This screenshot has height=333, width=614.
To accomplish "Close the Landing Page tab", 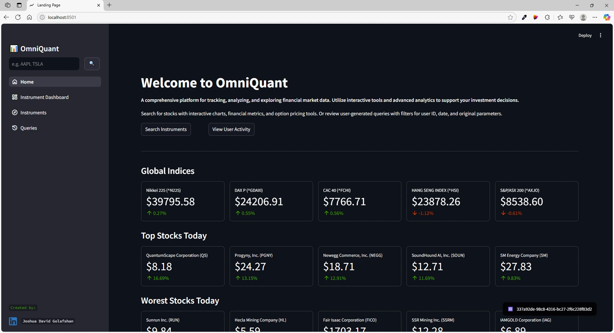I will [x=98, y=5].
